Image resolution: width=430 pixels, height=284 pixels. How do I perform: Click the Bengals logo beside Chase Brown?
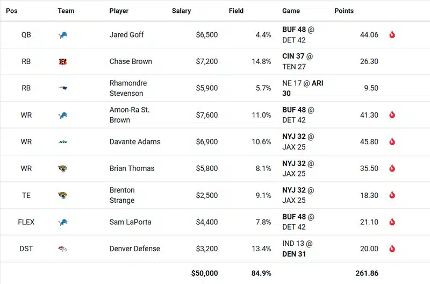[63, 61]
